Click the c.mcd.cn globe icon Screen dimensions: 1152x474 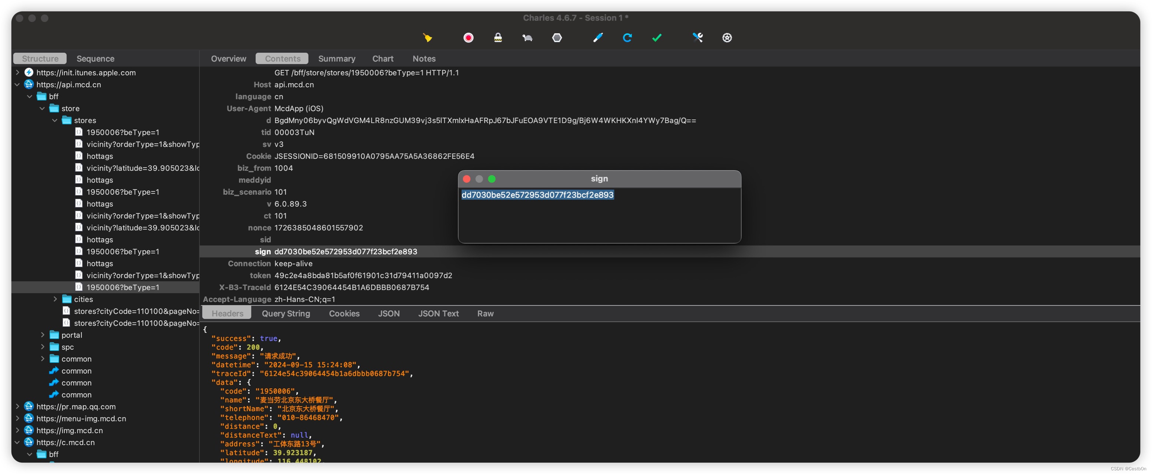29,442
